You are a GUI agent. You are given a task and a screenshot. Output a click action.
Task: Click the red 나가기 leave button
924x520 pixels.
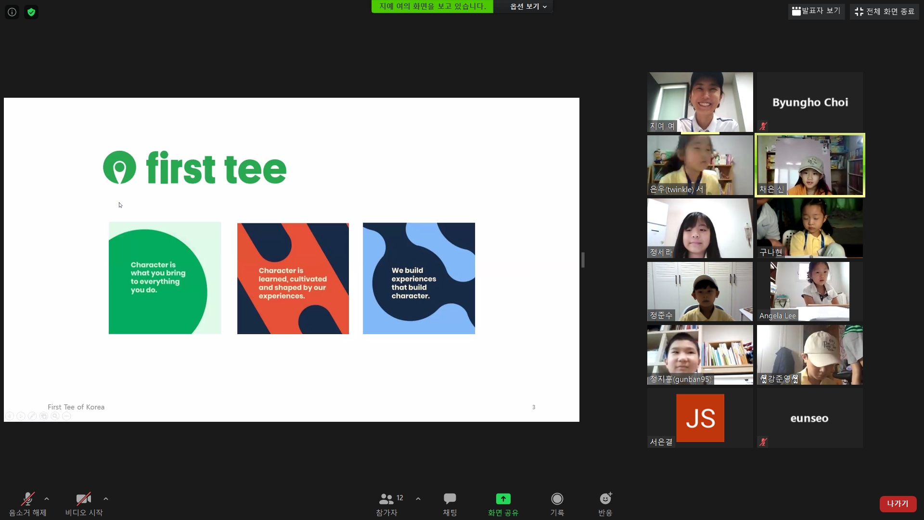click(898, 504)
